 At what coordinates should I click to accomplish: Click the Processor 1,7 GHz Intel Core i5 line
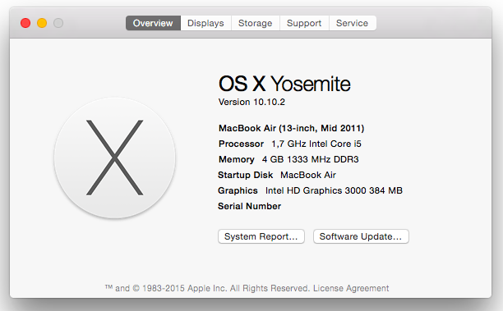[x=289, y=144]
